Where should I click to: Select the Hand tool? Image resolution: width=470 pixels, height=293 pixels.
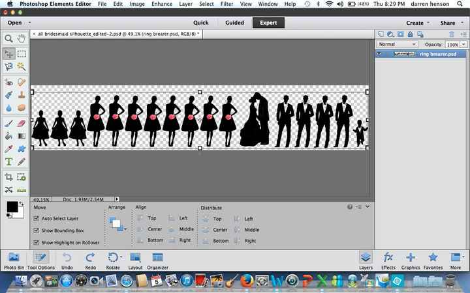point(22,38)
